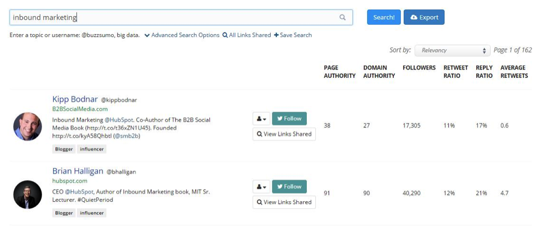Click Kipp Bodnar's retweet ratio 11%
540x226 pixels.
[x=449, y=125]
